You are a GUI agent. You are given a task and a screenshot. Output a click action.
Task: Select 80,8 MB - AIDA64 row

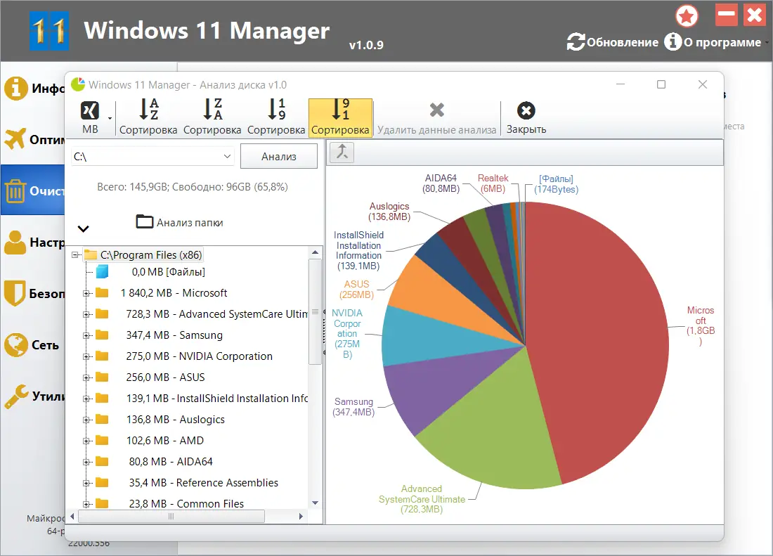[171, 461]
